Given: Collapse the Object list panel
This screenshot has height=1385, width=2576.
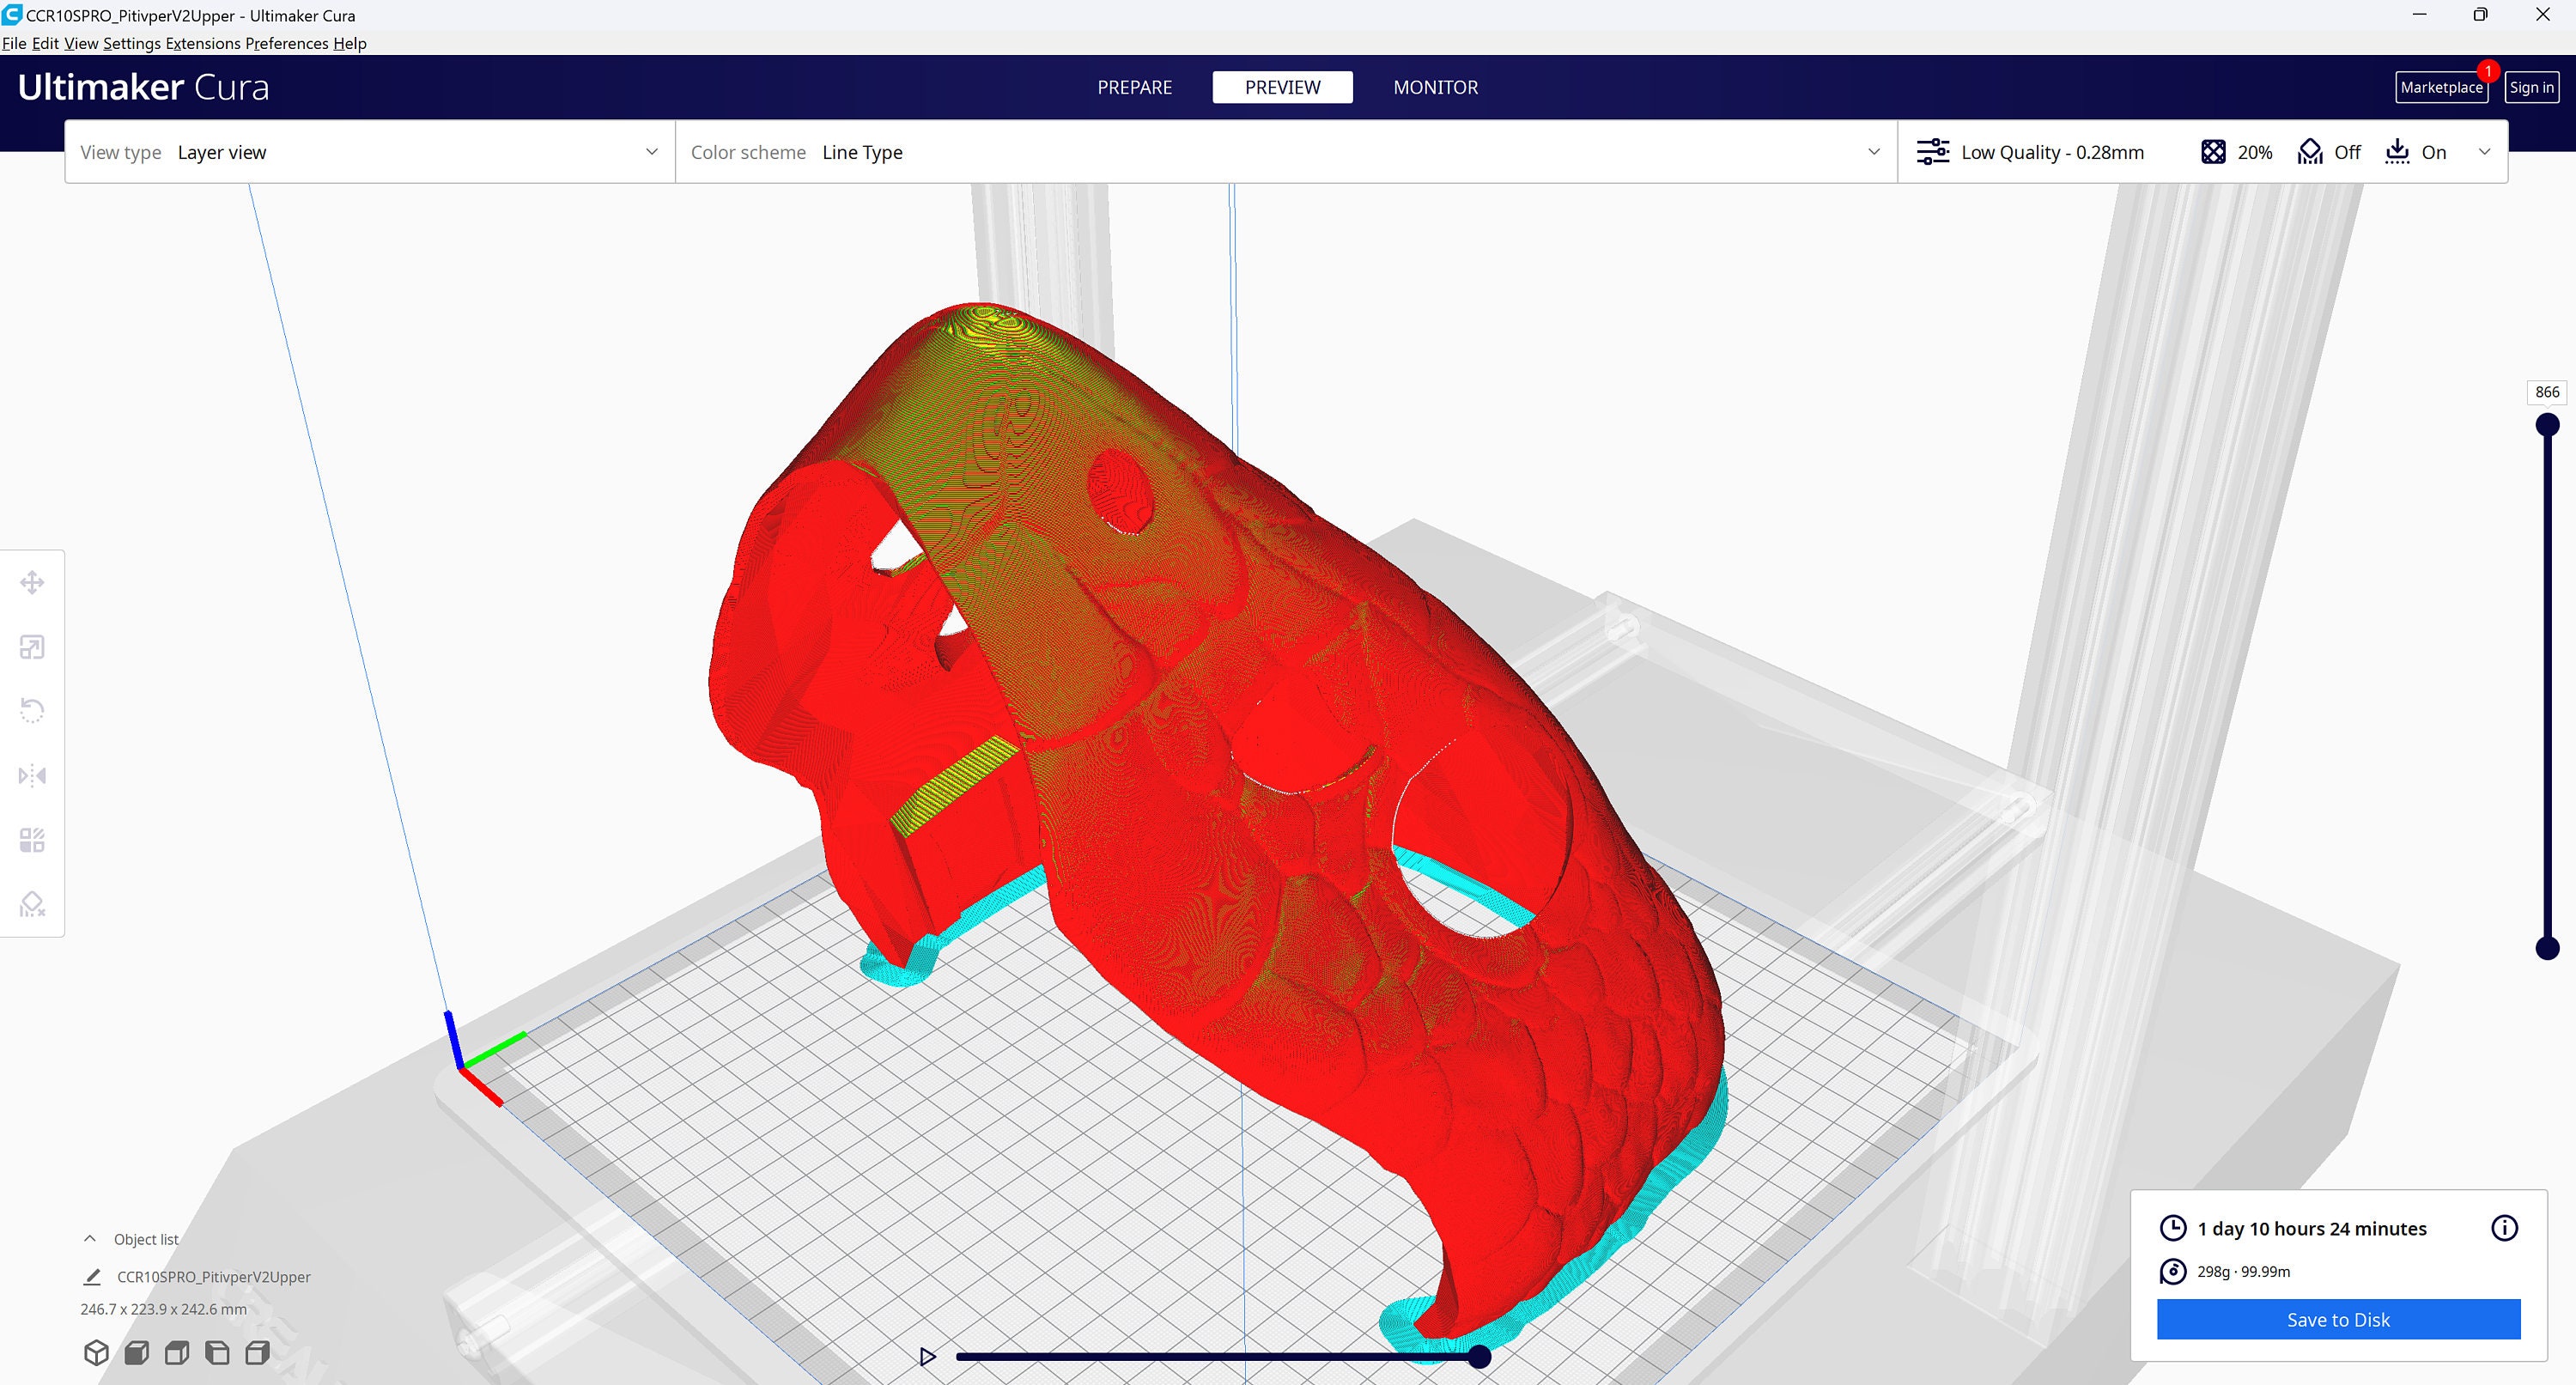Looking at the screenshot, I should [90, 1238].
